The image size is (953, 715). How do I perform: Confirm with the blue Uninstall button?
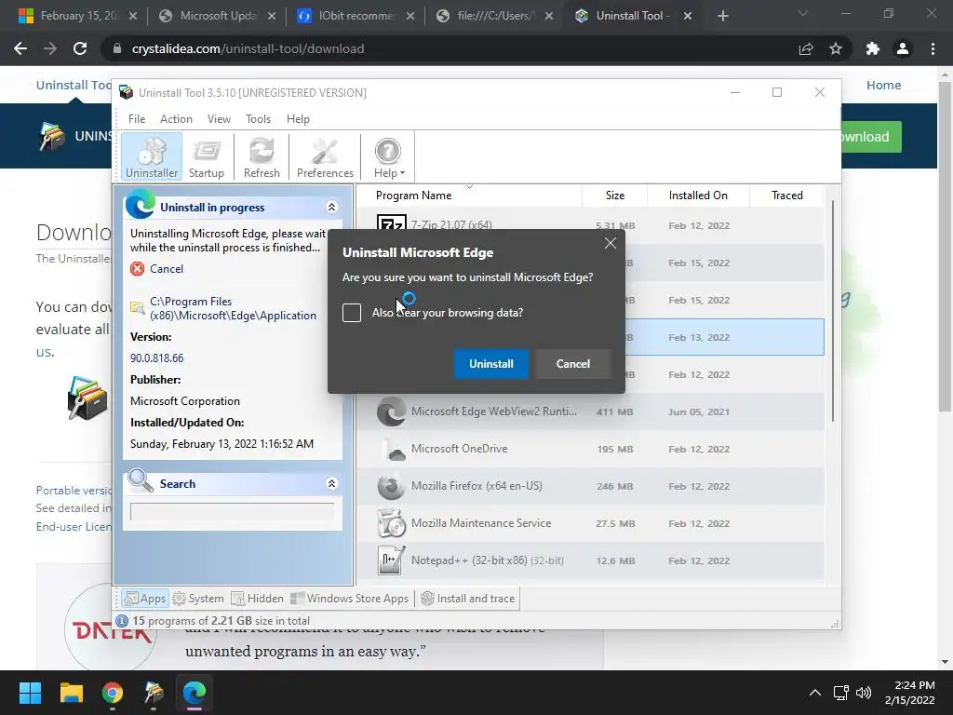(x=491, y=364)
